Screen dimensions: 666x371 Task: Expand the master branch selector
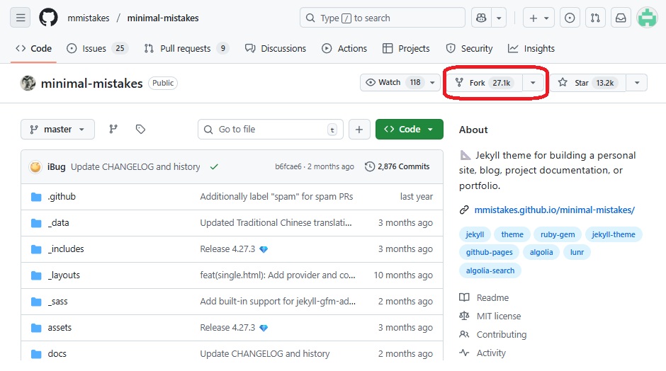tap(58, 130)
